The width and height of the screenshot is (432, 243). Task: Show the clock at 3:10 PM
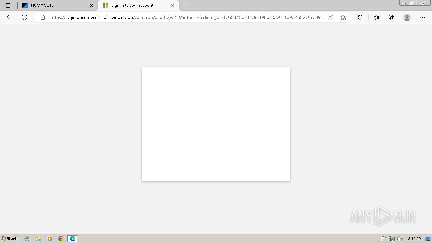point(414,239)
